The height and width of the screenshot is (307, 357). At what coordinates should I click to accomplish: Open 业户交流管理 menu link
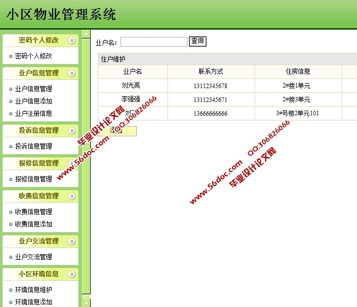33,257
